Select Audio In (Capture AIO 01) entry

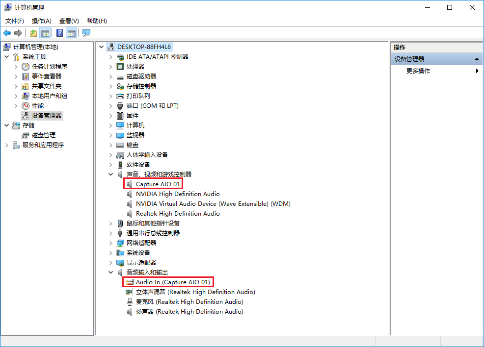click(x=172, y=282)
